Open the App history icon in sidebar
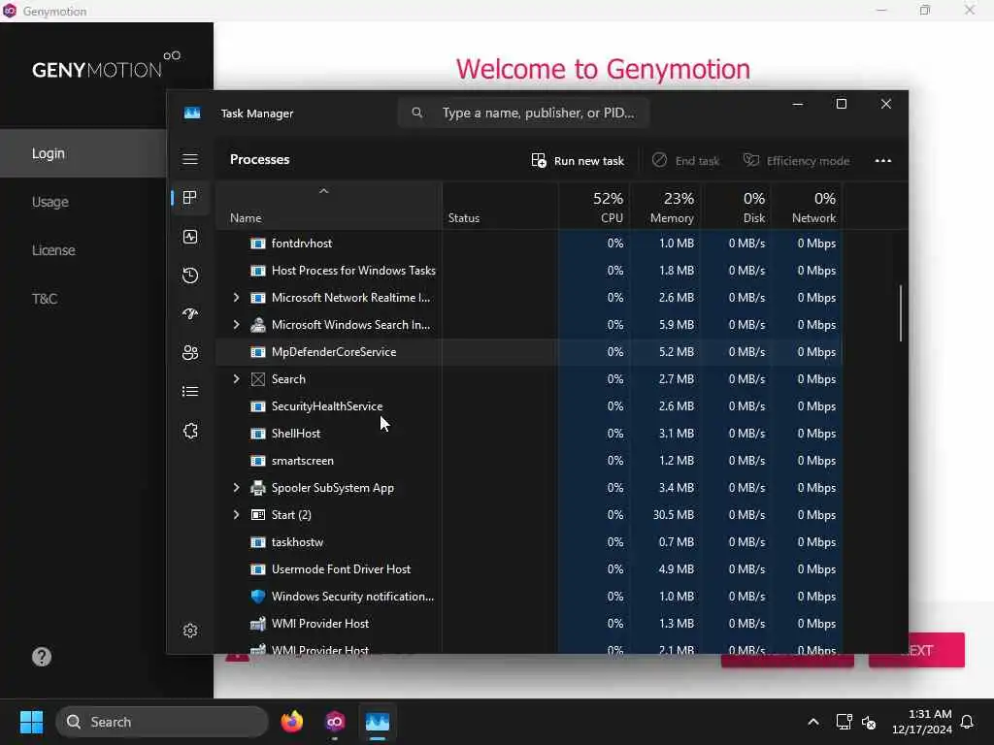Image resolution: width=994 pixels, height=745 pixels. (190, 275)
